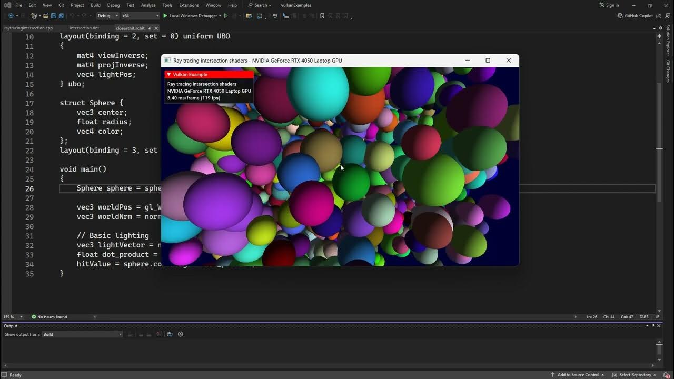
Task: Click the Ch: 44 character indicator
Action: click(609, 317)
